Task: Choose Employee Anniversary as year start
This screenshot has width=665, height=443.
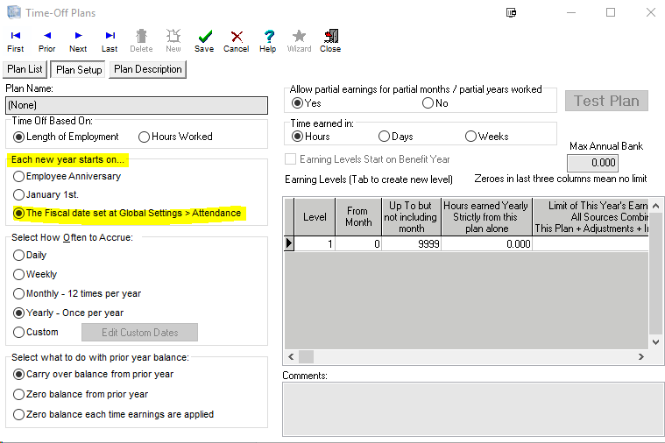Action: (19, 176)
